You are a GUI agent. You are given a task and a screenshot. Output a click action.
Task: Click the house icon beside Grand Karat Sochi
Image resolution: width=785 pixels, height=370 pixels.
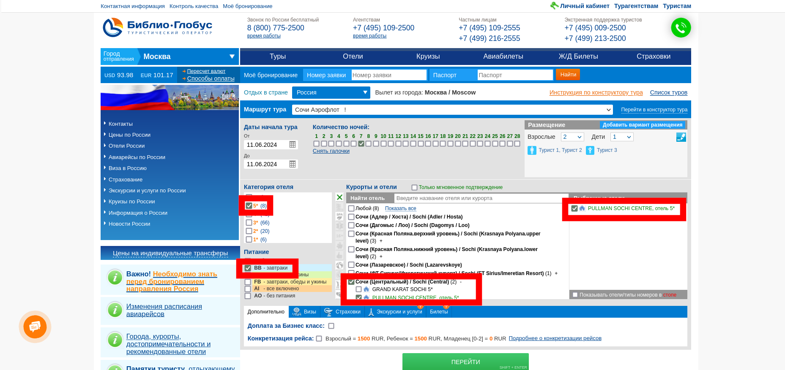click(366, 289)
